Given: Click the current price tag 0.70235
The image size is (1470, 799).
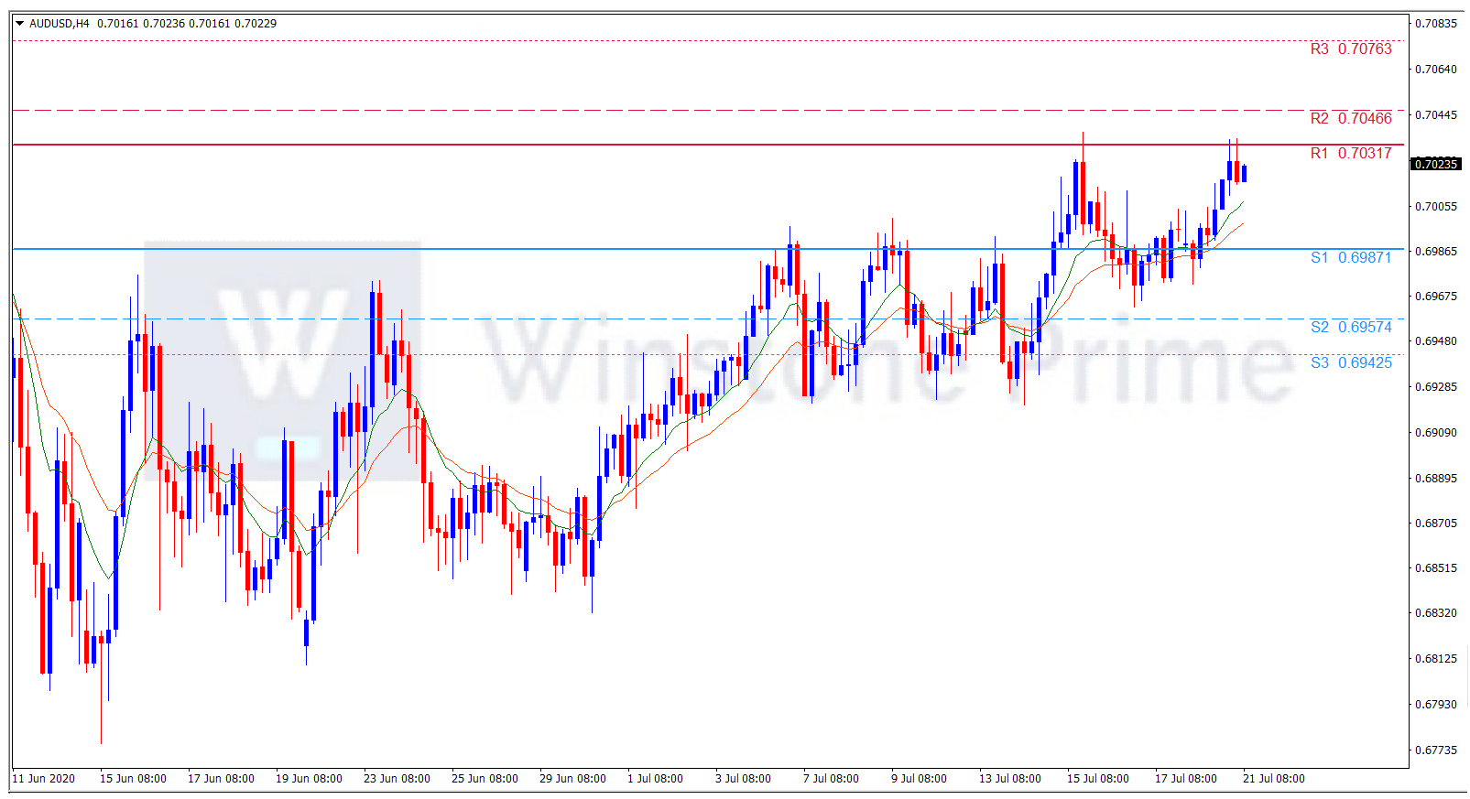Looking at the screenshot, I should (1435, 165).
